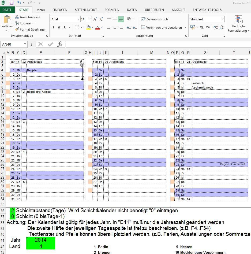This screenshot has width=251, height=254.
Task: Toggle bold formatting (F)
Action: click(54, 27)
